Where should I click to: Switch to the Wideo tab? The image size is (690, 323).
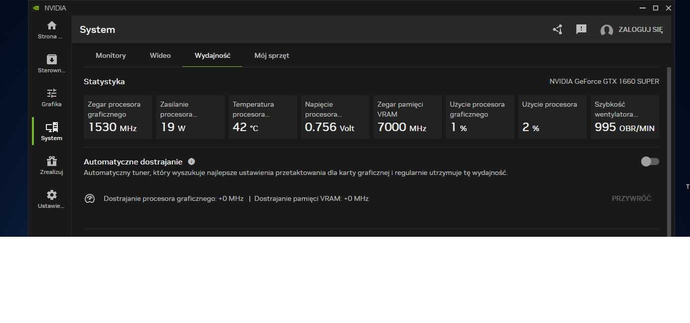pyautogui.click(x=160, y=55)
